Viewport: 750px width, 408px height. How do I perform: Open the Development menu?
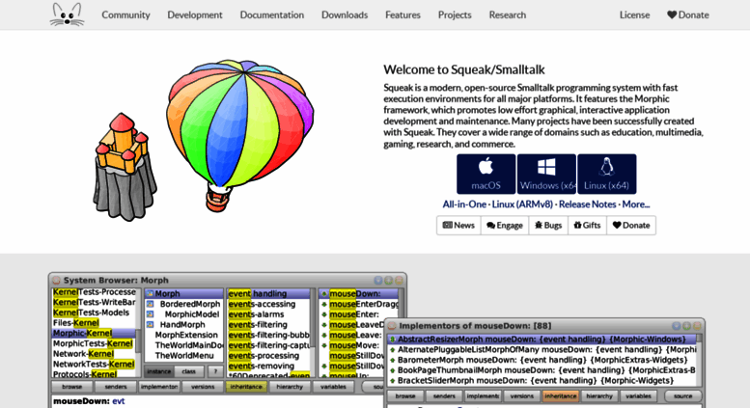click(x=195, y=14)
